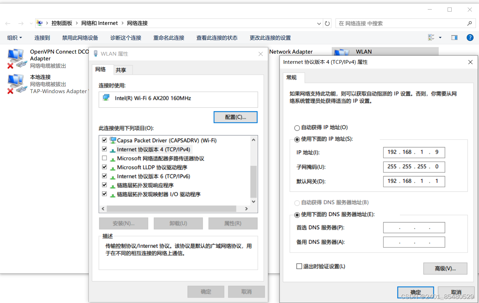Click 禁用此网络设备 in the toolbar
479x303 pixels.
[x=80, y=38]
